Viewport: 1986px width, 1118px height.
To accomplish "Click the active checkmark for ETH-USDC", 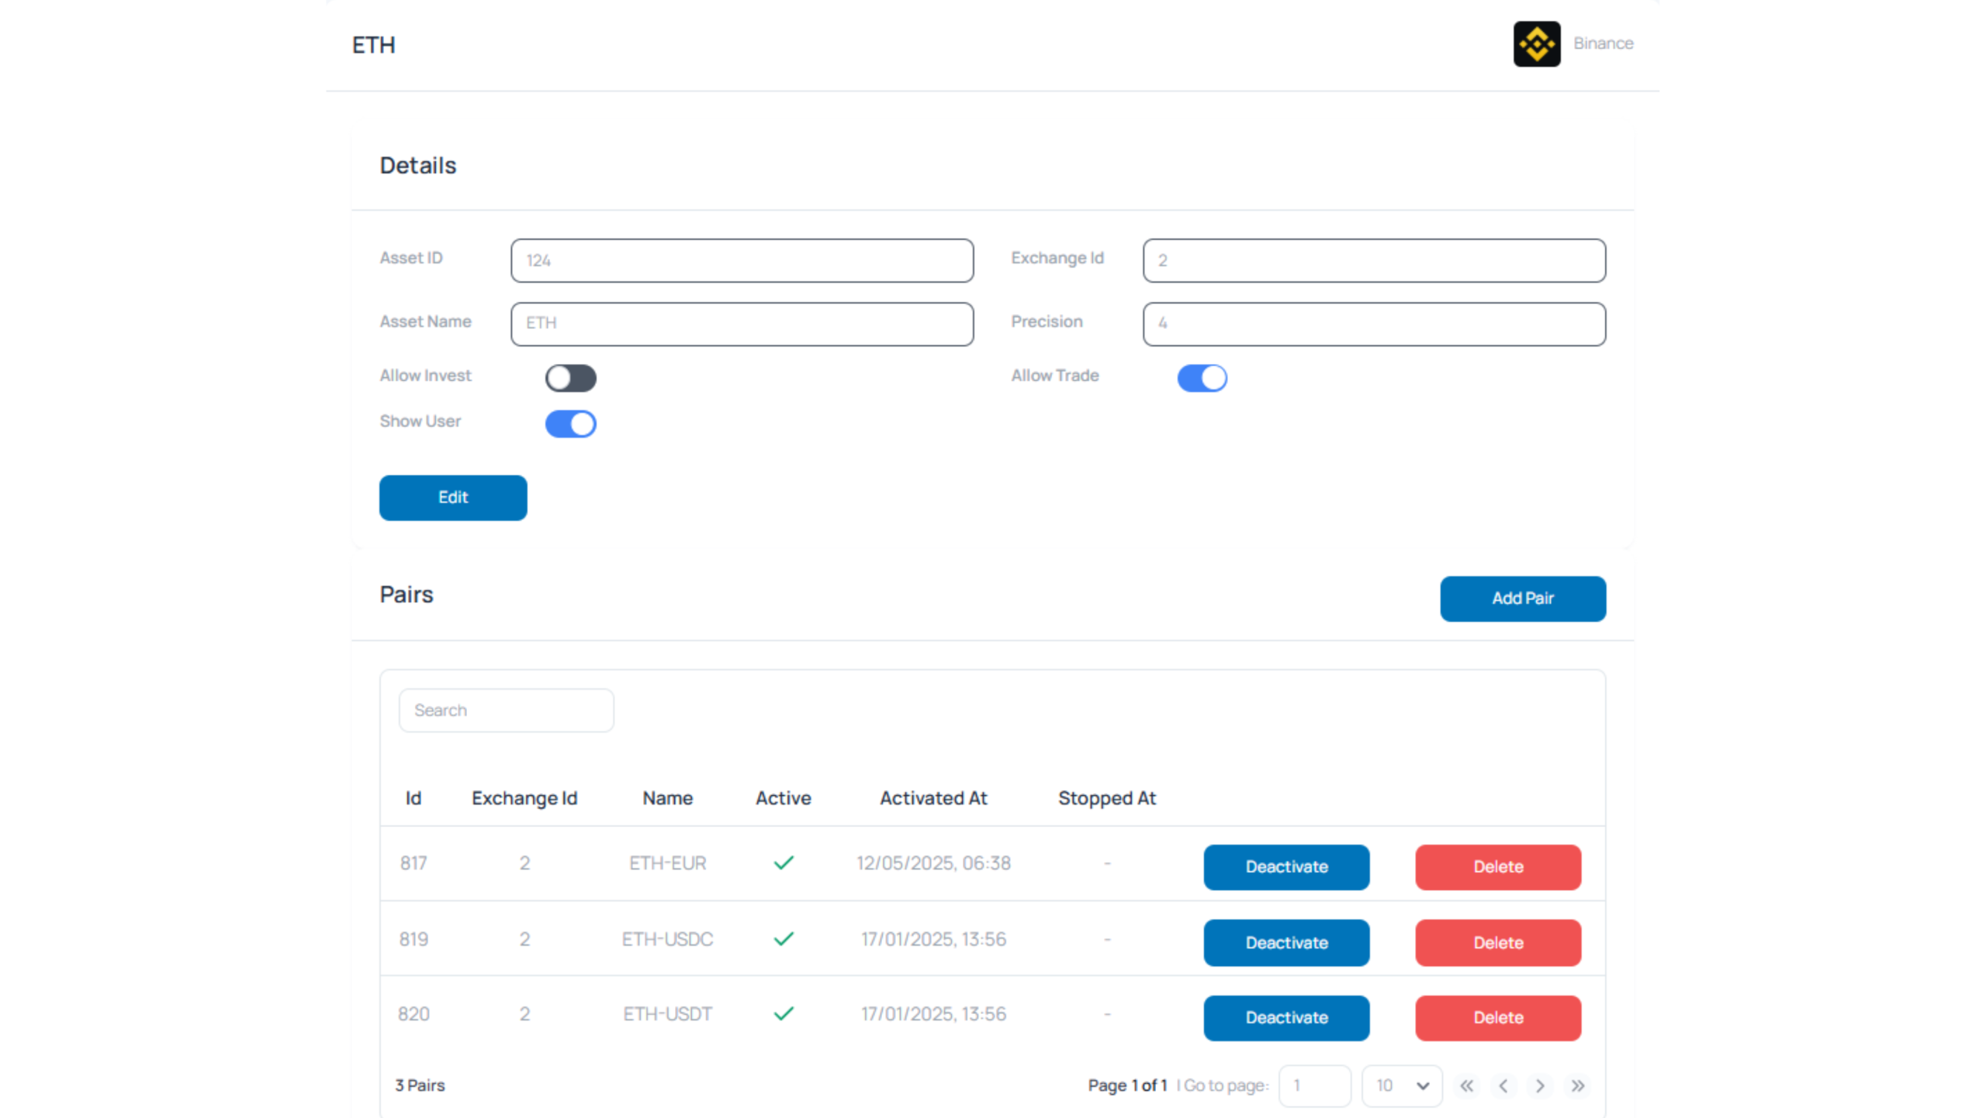I will [784, 939].
